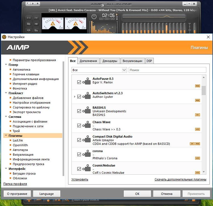
Task: Click the Установить link
Action: pyautogui.click(x=80, y=179)
